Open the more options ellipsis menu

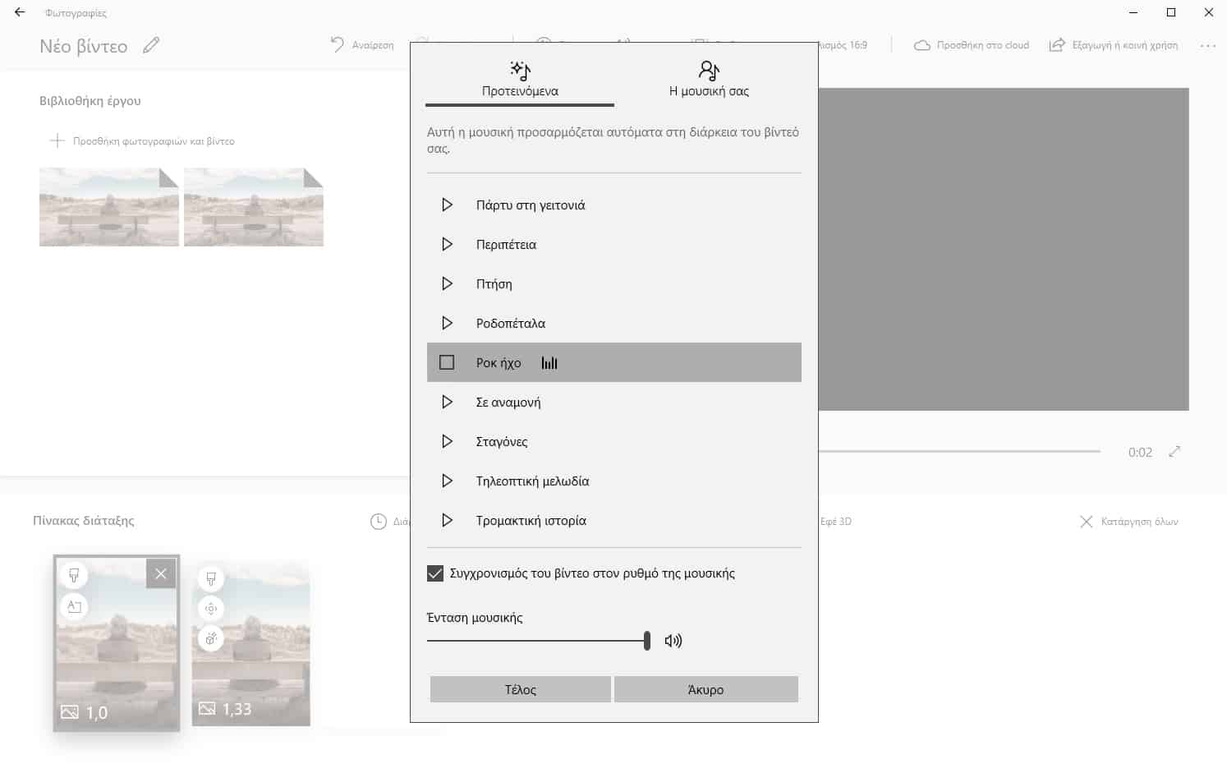tap(1207, 46)
